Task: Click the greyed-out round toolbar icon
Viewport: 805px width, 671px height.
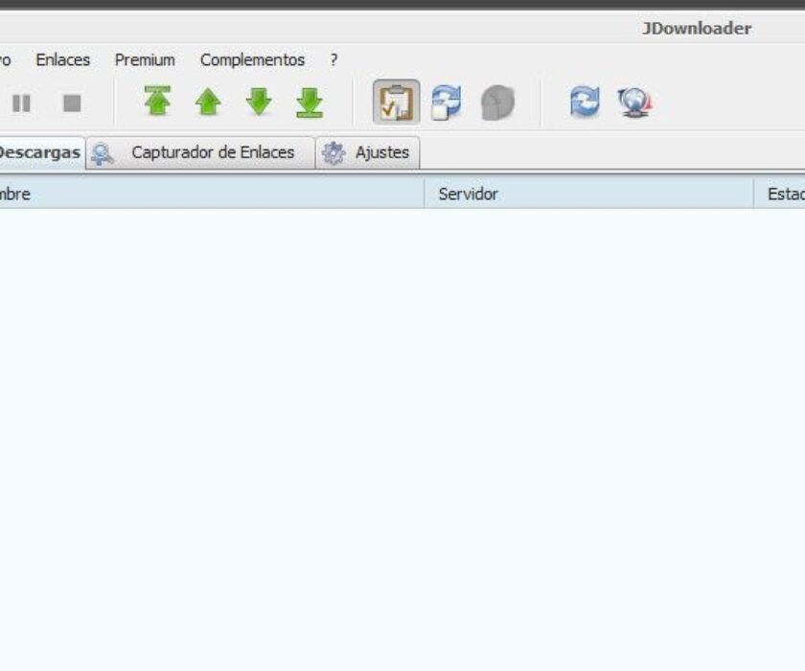Action: coord(497,103)
